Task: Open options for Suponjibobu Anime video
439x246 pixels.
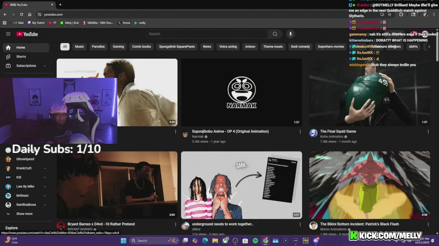Action: (x=300, y=132)
